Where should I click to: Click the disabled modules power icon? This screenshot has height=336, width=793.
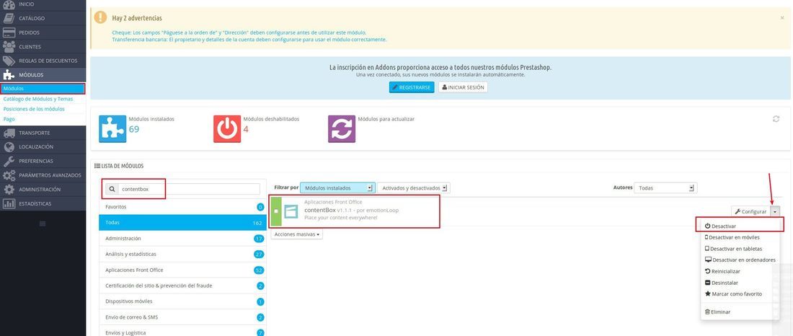[x=227, y=129]
